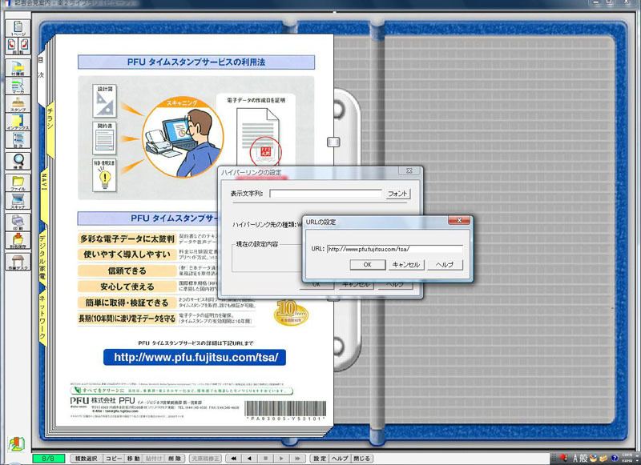Click the 表示文字列 text field
The height and width of the screenshot is (465, 641).
(x=326, y=194)
